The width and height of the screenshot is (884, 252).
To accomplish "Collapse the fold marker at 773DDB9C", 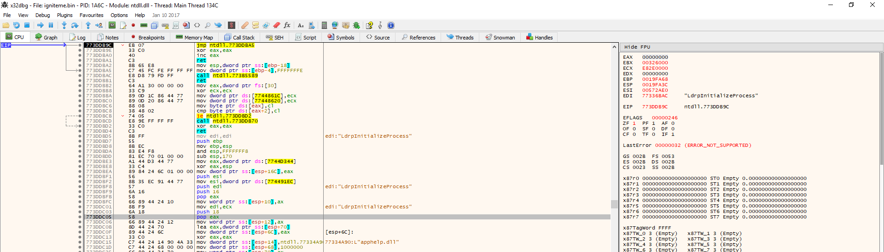I will 122,45.
